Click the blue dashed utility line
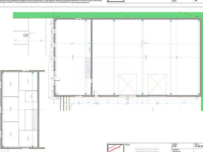The height and width of the screenshot is (152, 203). (x=61, y=103)
